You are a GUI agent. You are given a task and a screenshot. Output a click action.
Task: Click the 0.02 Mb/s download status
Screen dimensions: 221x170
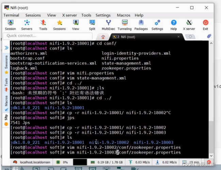(x=166, y=162)
